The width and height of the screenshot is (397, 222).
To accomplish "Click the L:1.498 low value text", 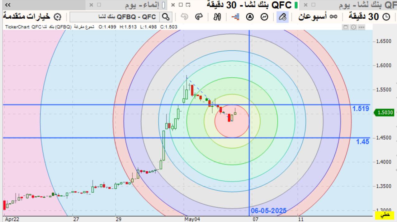I will point(149,27).
